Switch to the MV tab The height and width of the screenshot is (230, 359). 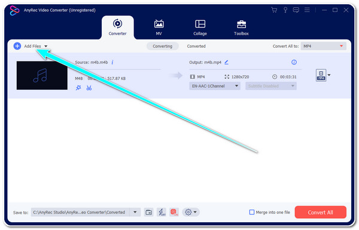(159, 27)
